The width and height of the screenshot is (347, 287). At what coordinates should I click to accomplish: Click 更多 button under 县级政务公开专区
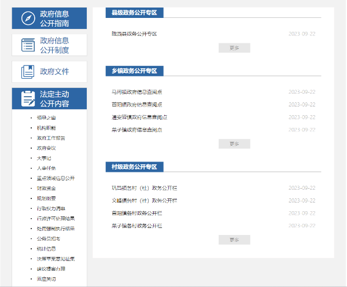coord(234,47)
